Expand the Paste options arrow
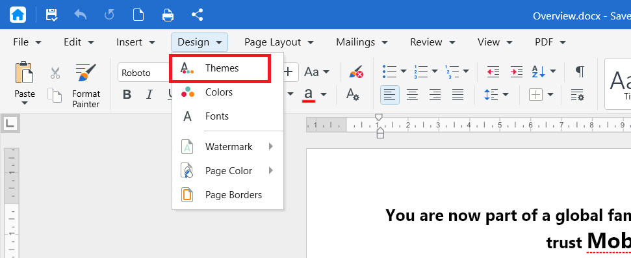 coord(25,103)
